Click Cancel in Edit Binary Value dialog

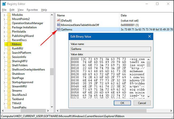tap(142, 103)
